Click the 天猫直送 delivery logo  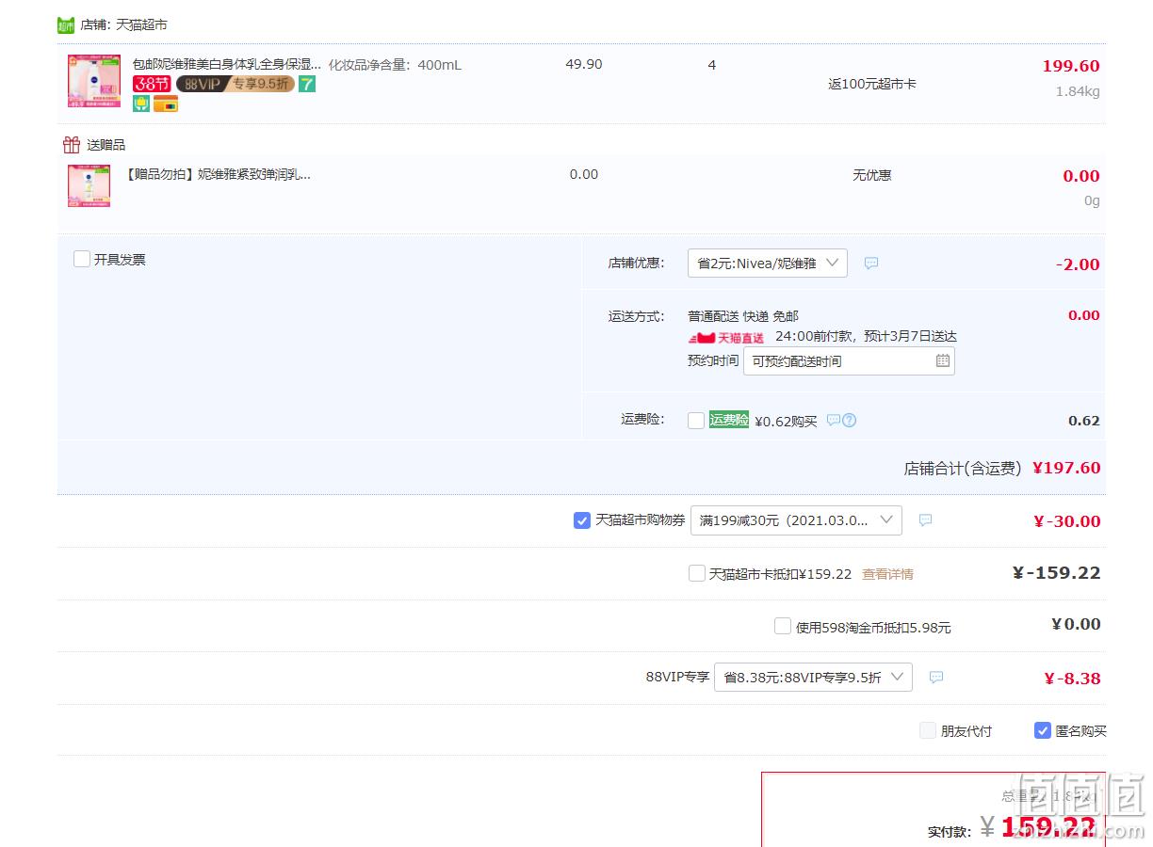pos(726,338)
